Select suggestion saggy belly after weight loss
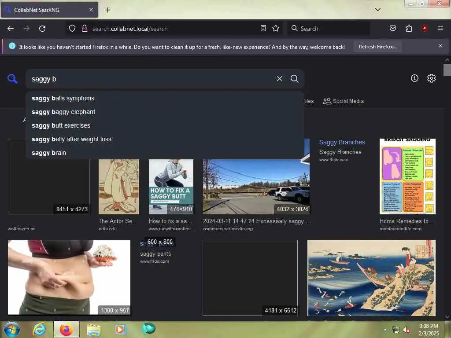 pos(165,139)
